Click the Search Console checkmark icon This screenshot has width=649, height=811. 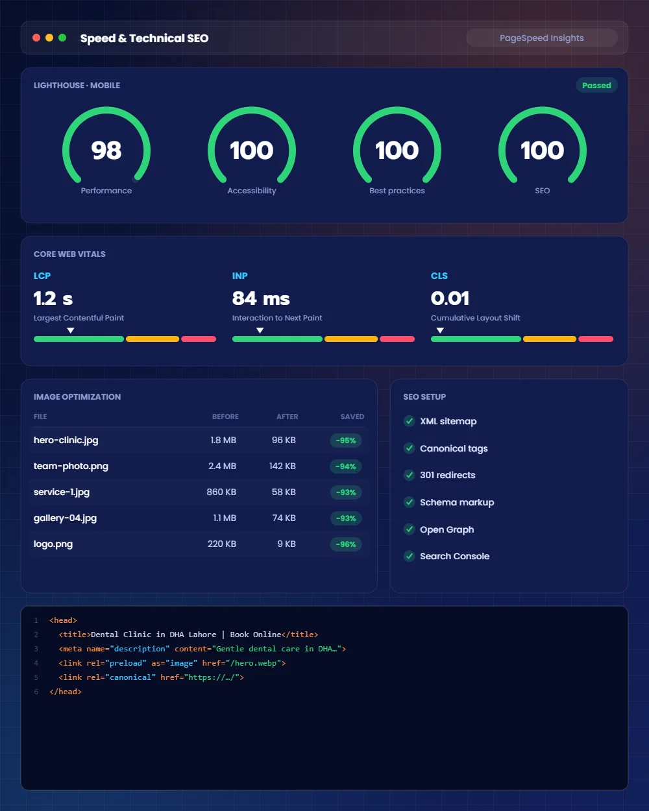click(x=410, y=556)
